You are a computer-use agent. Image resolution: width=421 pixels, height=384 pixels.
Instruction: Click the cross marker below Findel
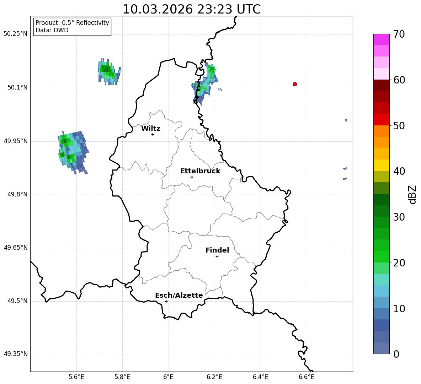tap(217, 256)
